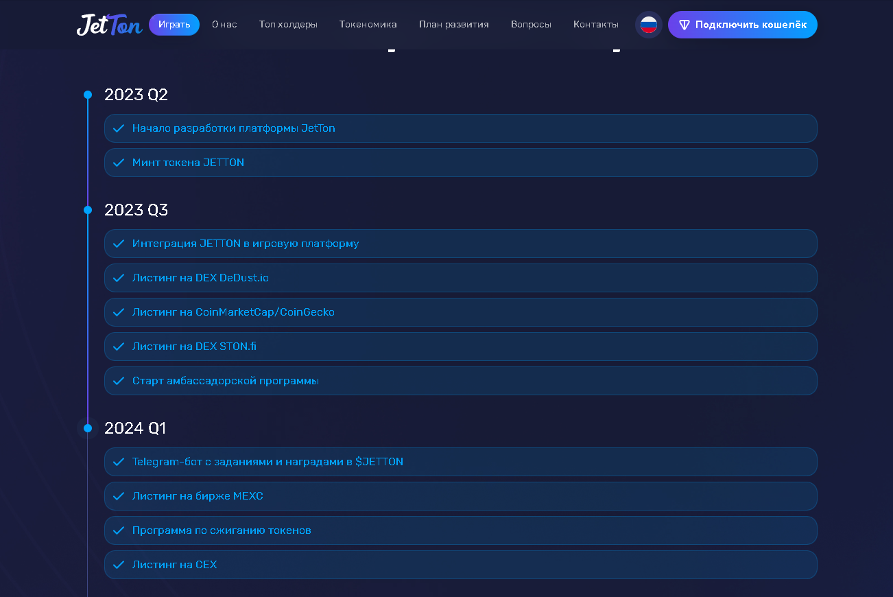
Task: Click the "2023 Q2" heading
Action: [x=136, y=95]
